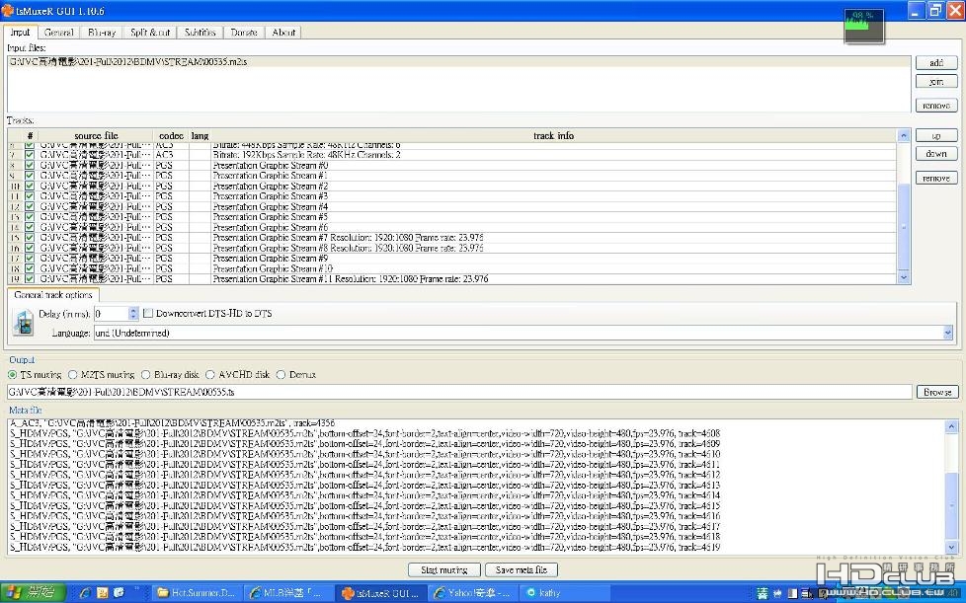Click meta line A_AC3 track=4356

[173, 423]
